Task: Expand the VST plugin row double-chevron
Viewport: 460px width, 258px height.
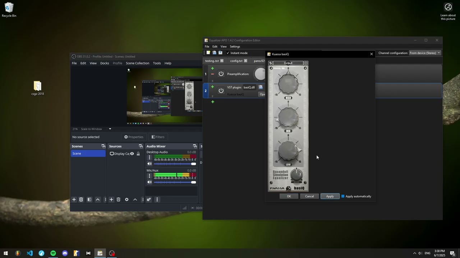Action: (212, 96)
